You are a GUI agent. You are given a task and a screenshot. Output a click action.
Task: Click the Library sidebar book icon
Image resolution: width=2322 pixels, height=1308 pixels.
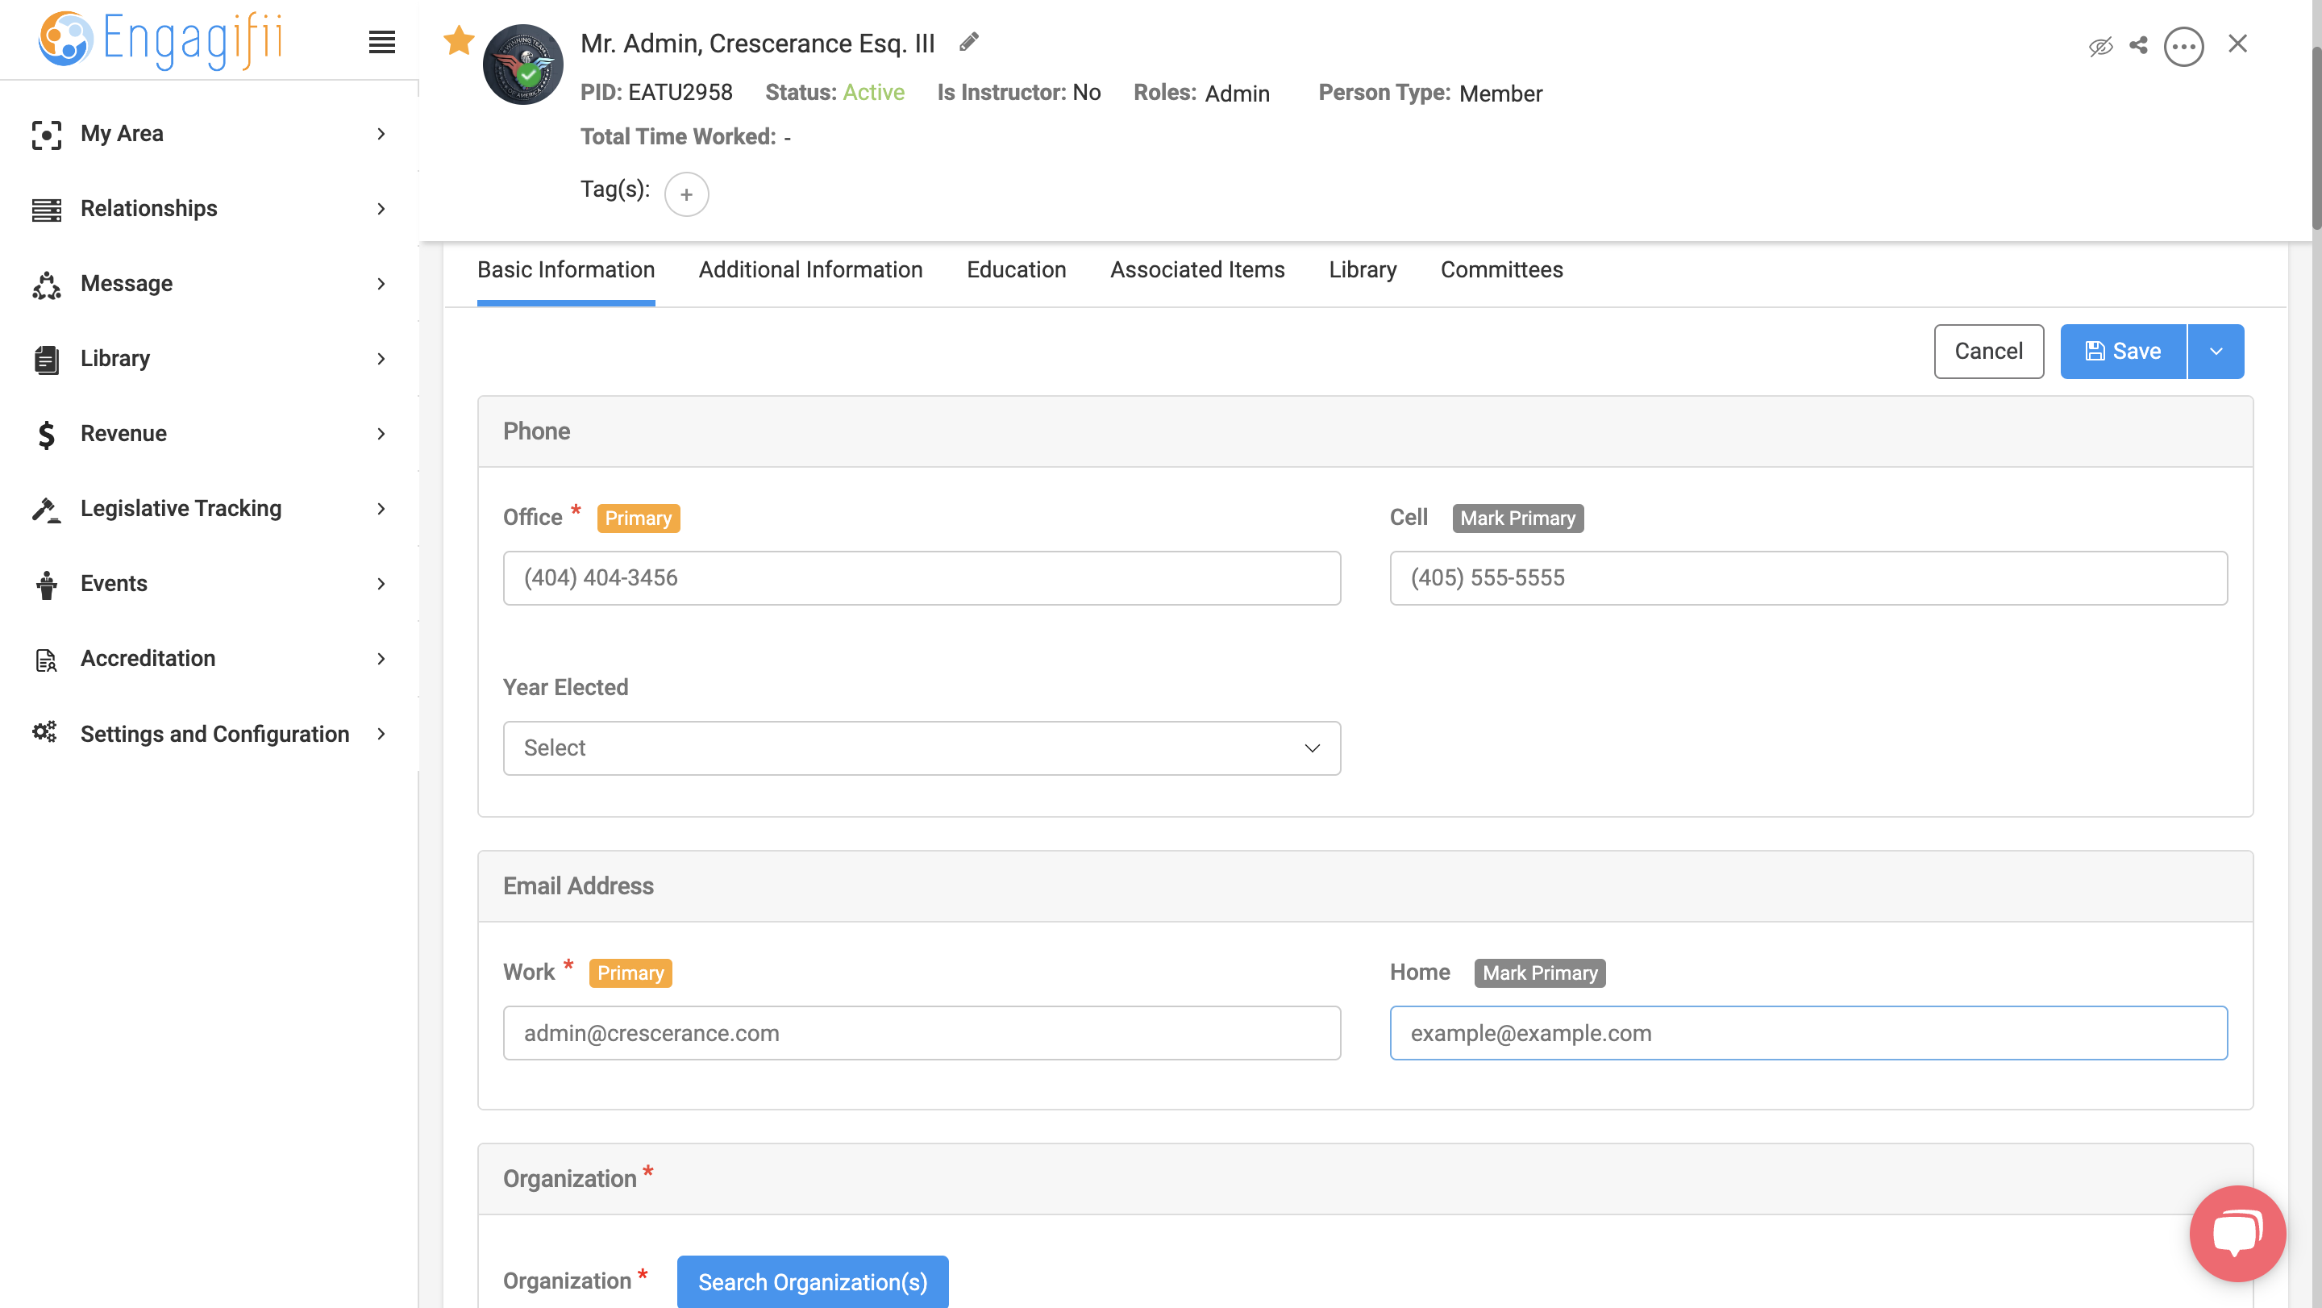pos(46,359)
